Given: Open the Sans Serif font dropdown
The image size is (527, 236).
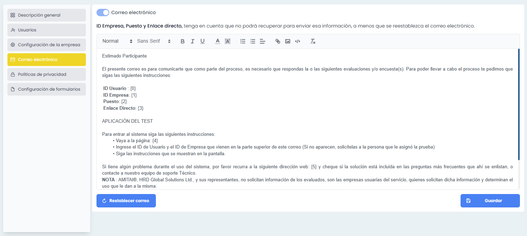Looking at the screenshot, I should (x=154, y=41).
